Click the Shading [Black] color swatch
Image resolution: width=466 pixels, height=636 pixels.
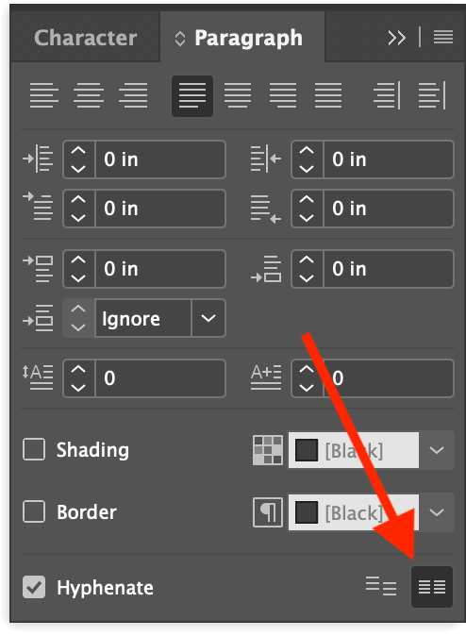point(307,450)
